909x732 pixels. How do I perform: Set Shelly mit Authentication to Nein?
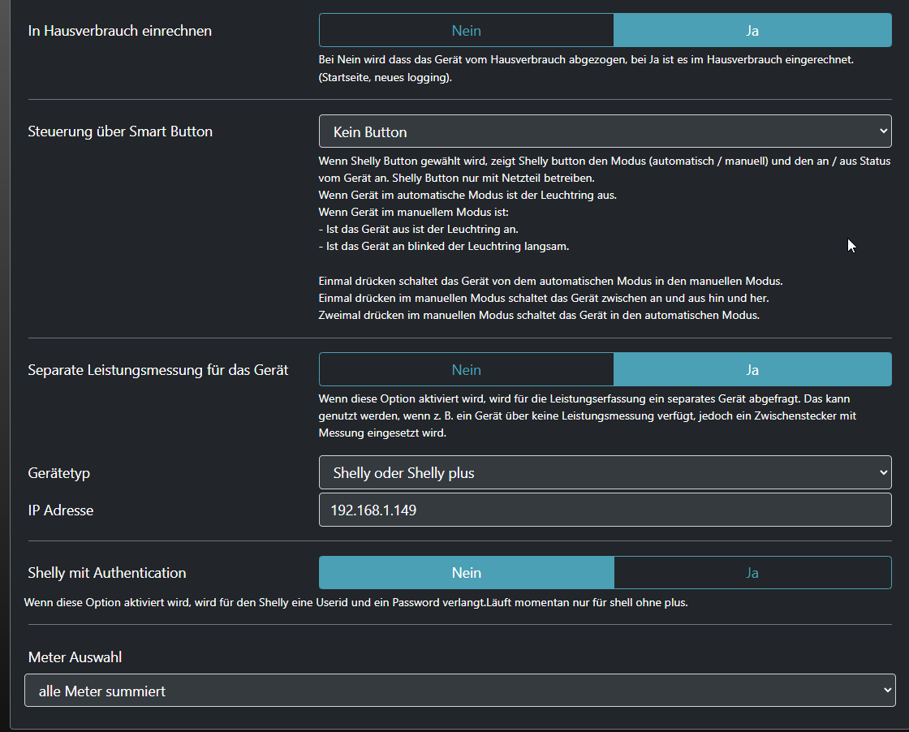[x=467, y=572]
